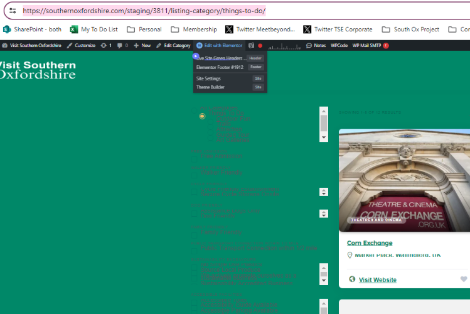Open Personal bookmarks folder
470x314 pixels.
144,30
